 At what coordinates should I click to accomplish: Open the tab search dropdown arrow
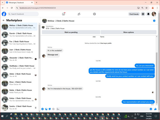tap(3, 3)
